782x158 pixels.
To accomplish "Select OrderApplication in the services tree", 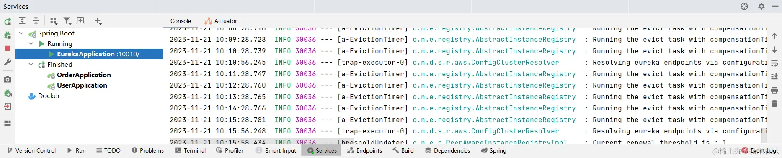I will (84, 75).
